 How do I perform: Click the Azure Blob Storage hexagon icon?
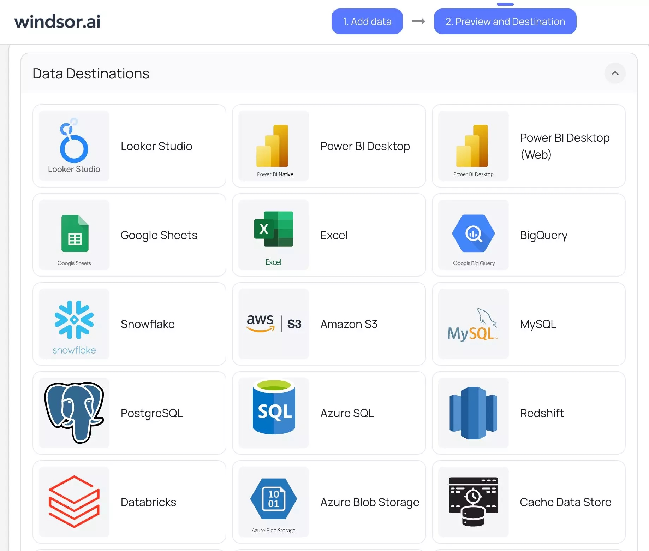[273, 499]
